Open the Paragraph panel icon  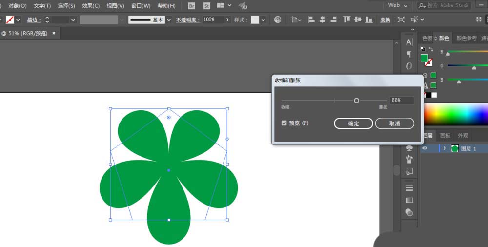pos(409,54)
